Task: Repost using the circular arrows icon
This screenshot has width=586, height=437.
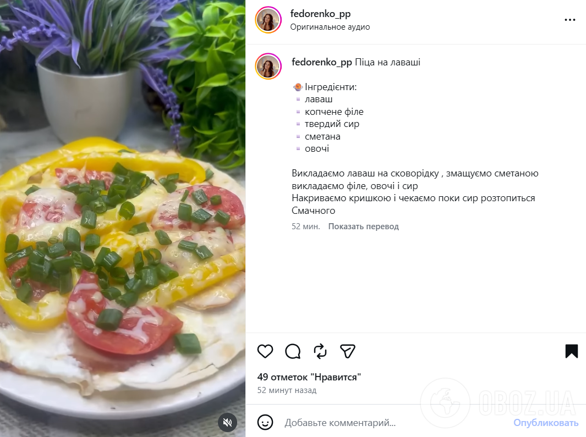Action: [320, 351]
